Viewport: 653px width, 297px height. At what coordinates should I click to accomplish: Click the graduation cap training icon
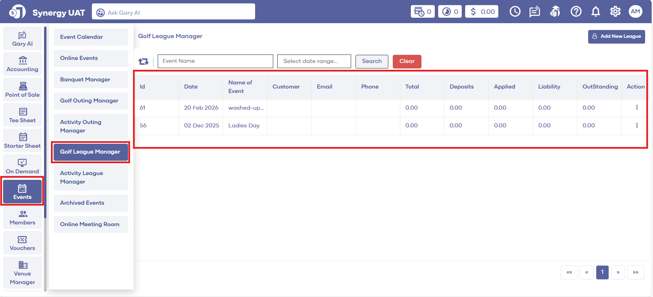pyautogui.click(x=555, y=12)
